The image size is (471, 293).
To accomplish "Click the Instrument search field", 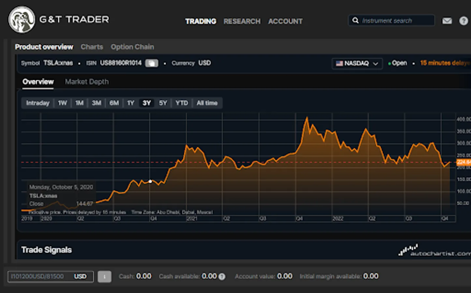I will point(391,21).
